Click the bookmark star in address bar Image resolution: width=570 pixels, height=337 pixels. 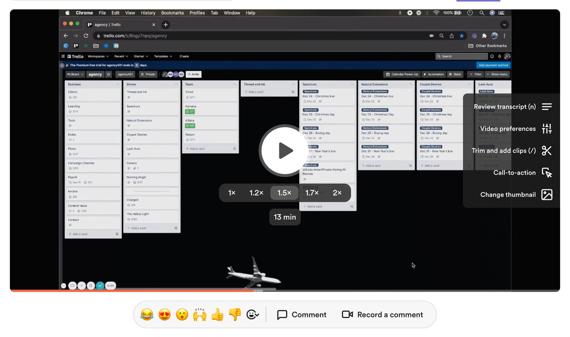461,36
